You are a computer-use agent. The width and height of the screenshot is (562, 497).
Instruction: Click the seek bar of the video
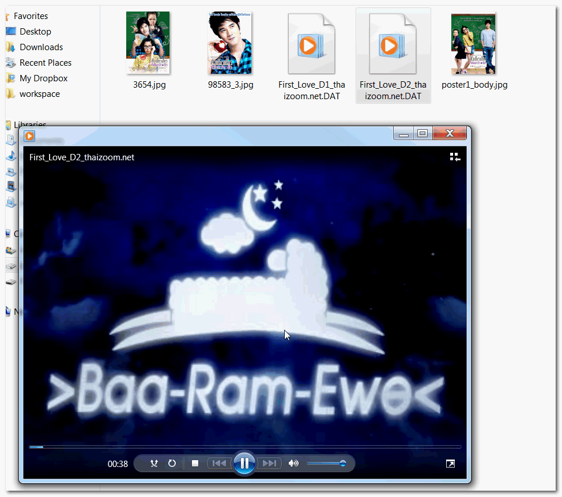pyautogui.click(x=245, y=447)
